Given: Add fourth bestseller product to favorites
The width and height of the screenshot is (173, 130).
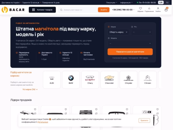Looking at the screenshot, I should [x=127, y=109].
